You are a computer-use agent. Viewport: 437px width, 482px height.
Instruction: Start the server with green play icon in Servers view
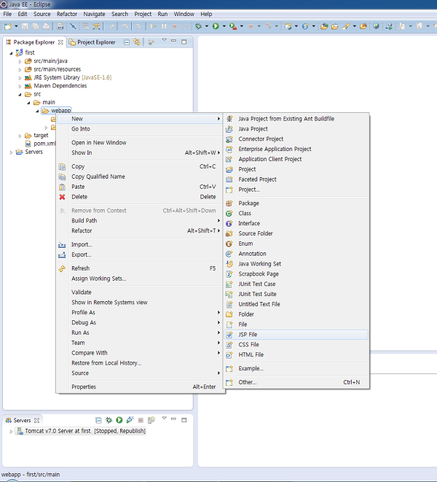(119, 420)
